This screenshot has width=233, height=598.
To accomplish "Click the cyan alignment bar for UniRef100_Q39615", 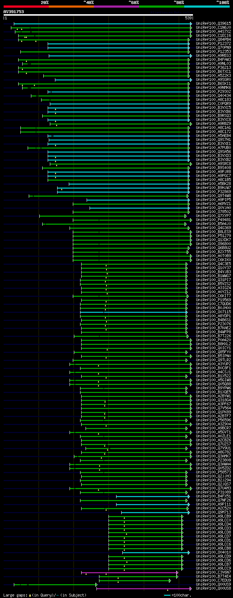I will point(103,23).
